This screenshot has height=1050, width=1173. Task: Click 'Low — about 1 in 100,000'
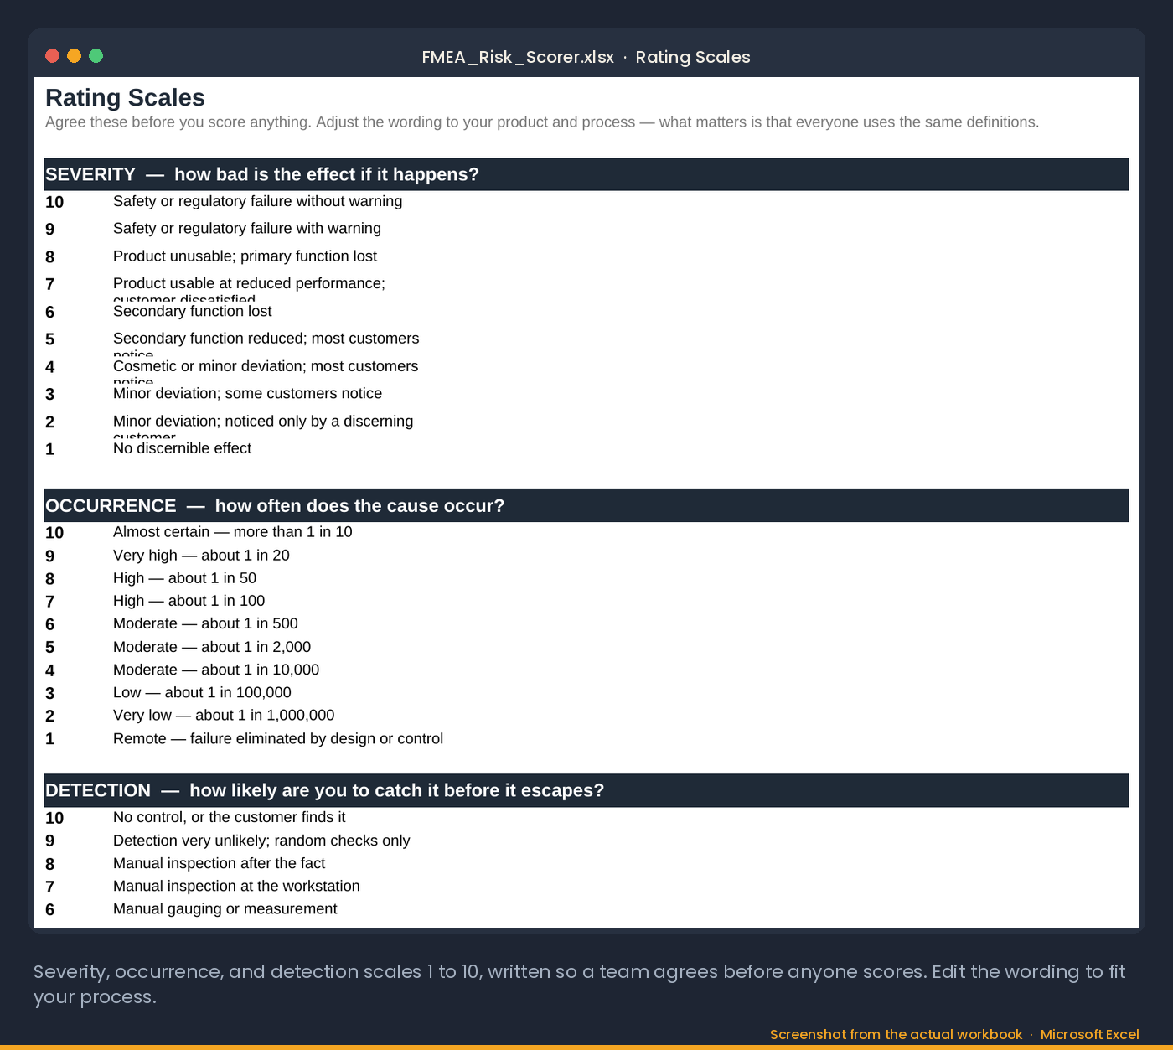[x=202, y=692]
